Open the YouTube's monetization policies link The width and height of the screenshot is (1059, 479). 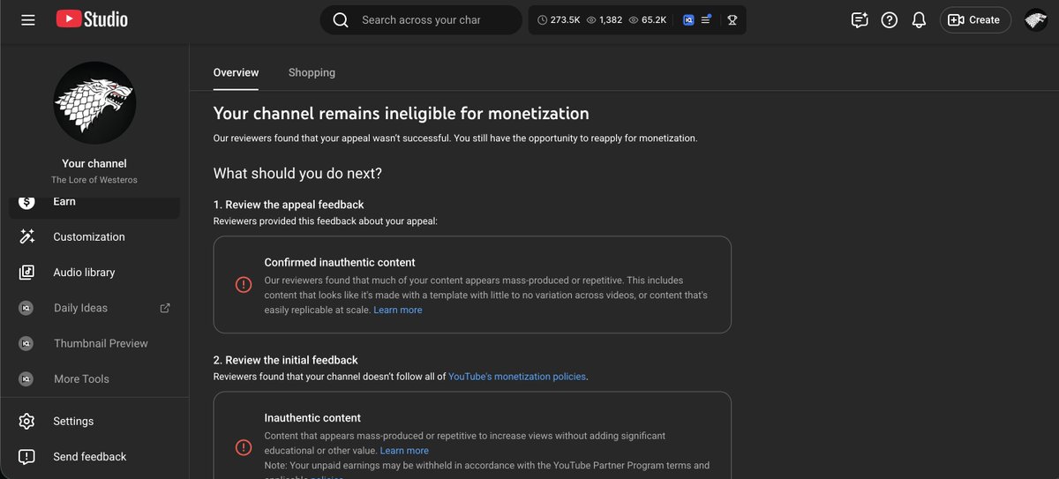tap(517, 377)
